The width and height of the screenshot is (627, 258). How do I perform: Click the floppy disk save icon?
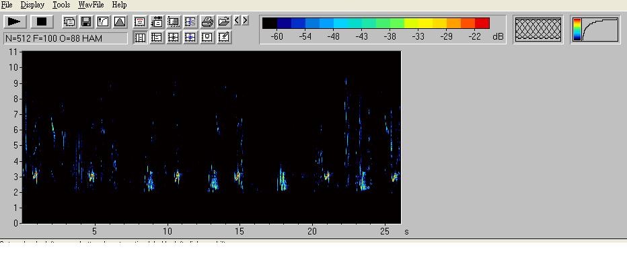pyautogui.click(x=86, y=21)
